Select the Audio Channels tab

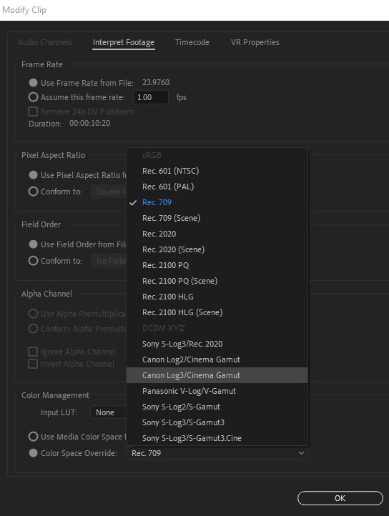[45, 42]
